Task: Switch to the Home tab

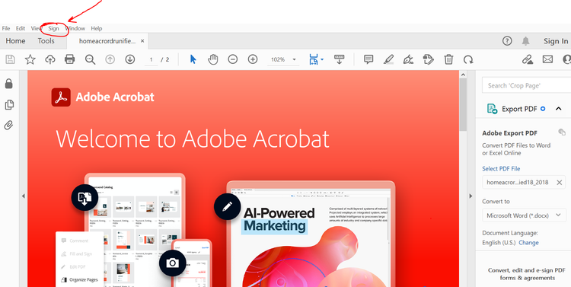Action: tap(15, 41)
